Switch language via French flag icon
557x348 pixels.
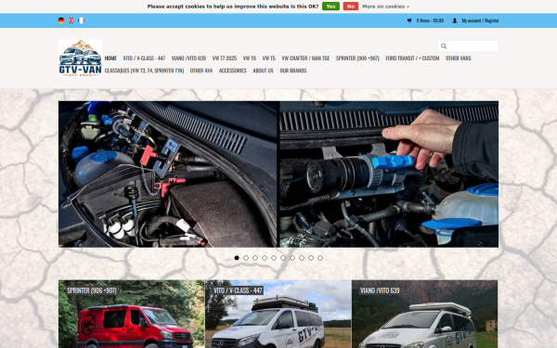pos(81,20)
